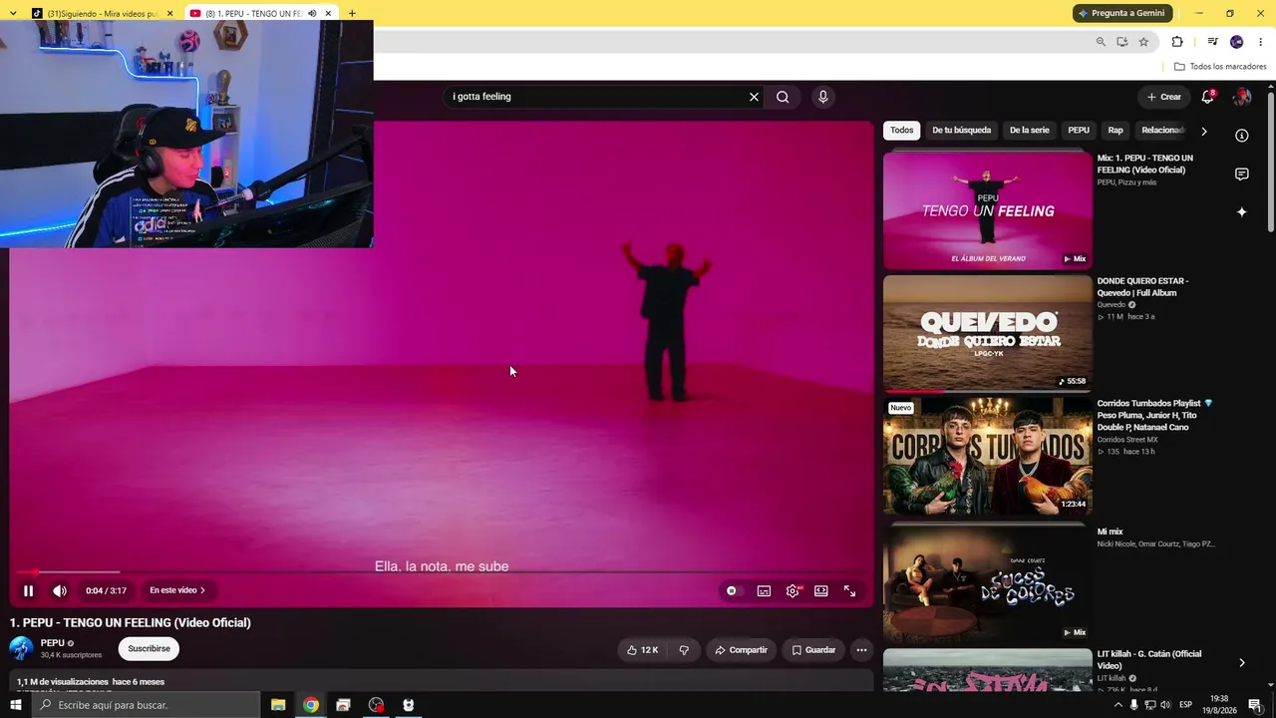Select 'De tu búsqueda' filter chip
The height and width of the screenshot is (718, 1276).
(x=962, y=131)
